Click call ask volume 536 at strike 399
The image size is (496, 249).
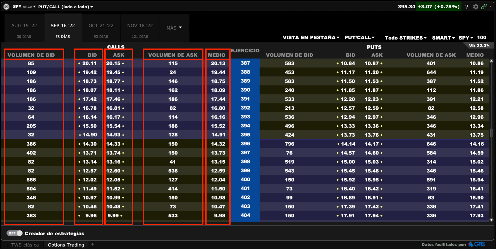[173, 171]
